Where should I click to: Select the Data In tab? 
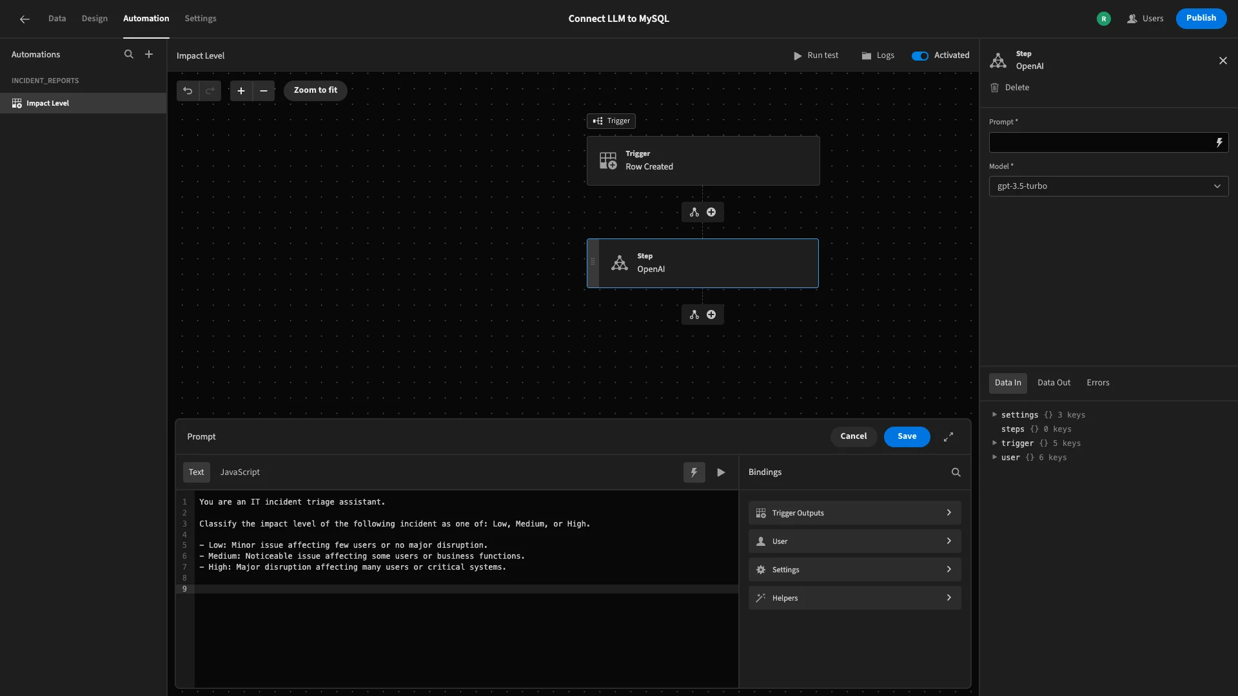click(1008, 383)
